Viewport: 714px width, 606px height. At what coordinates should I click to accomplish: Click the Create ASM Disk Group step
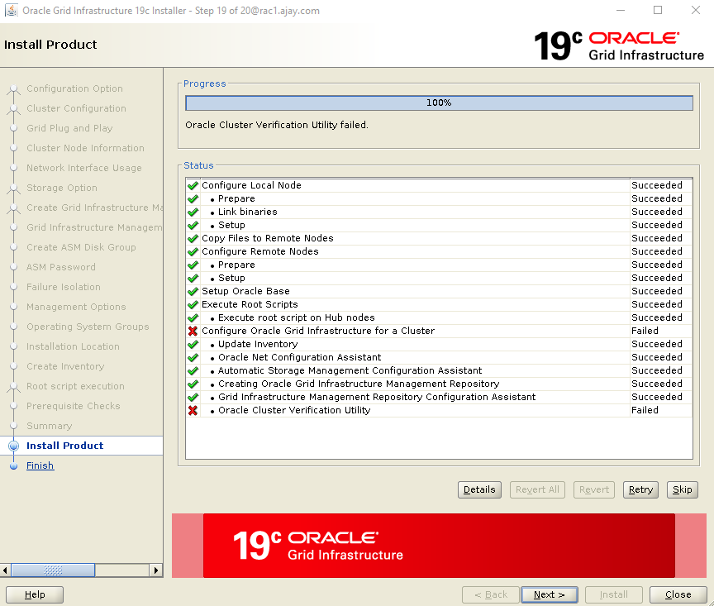click(x=81, y=247)
